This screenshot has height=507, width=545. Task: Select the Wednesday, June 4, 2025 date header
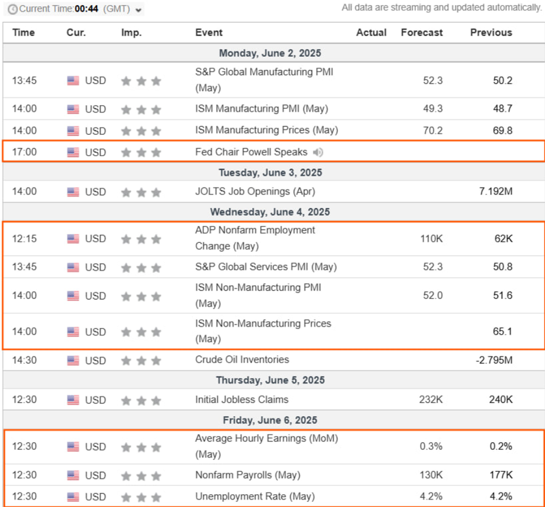270,212
